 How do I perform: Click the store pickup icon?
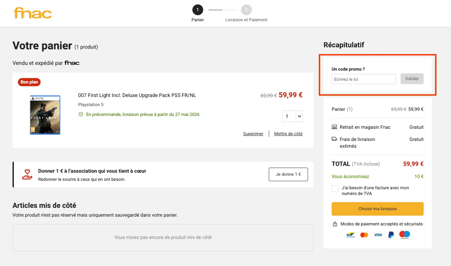point(334,127)
